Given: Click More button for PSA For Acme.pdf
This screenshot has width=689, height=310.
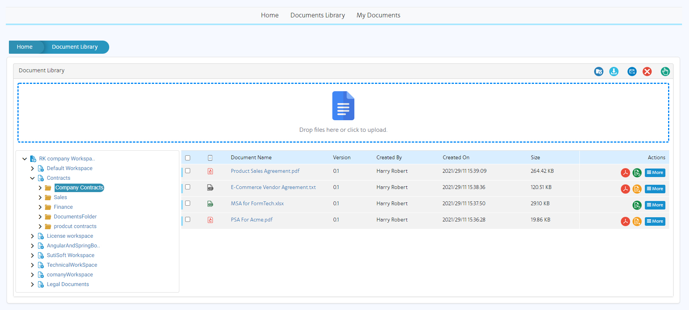Looking at the screenshot, I should click(x=655, y=221).
